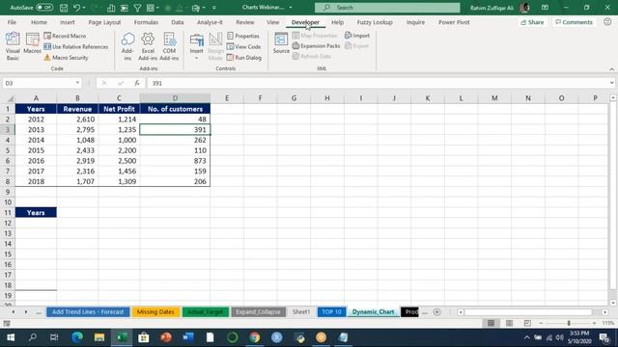Select the TOP 10 sheet tab

(331, 312)
